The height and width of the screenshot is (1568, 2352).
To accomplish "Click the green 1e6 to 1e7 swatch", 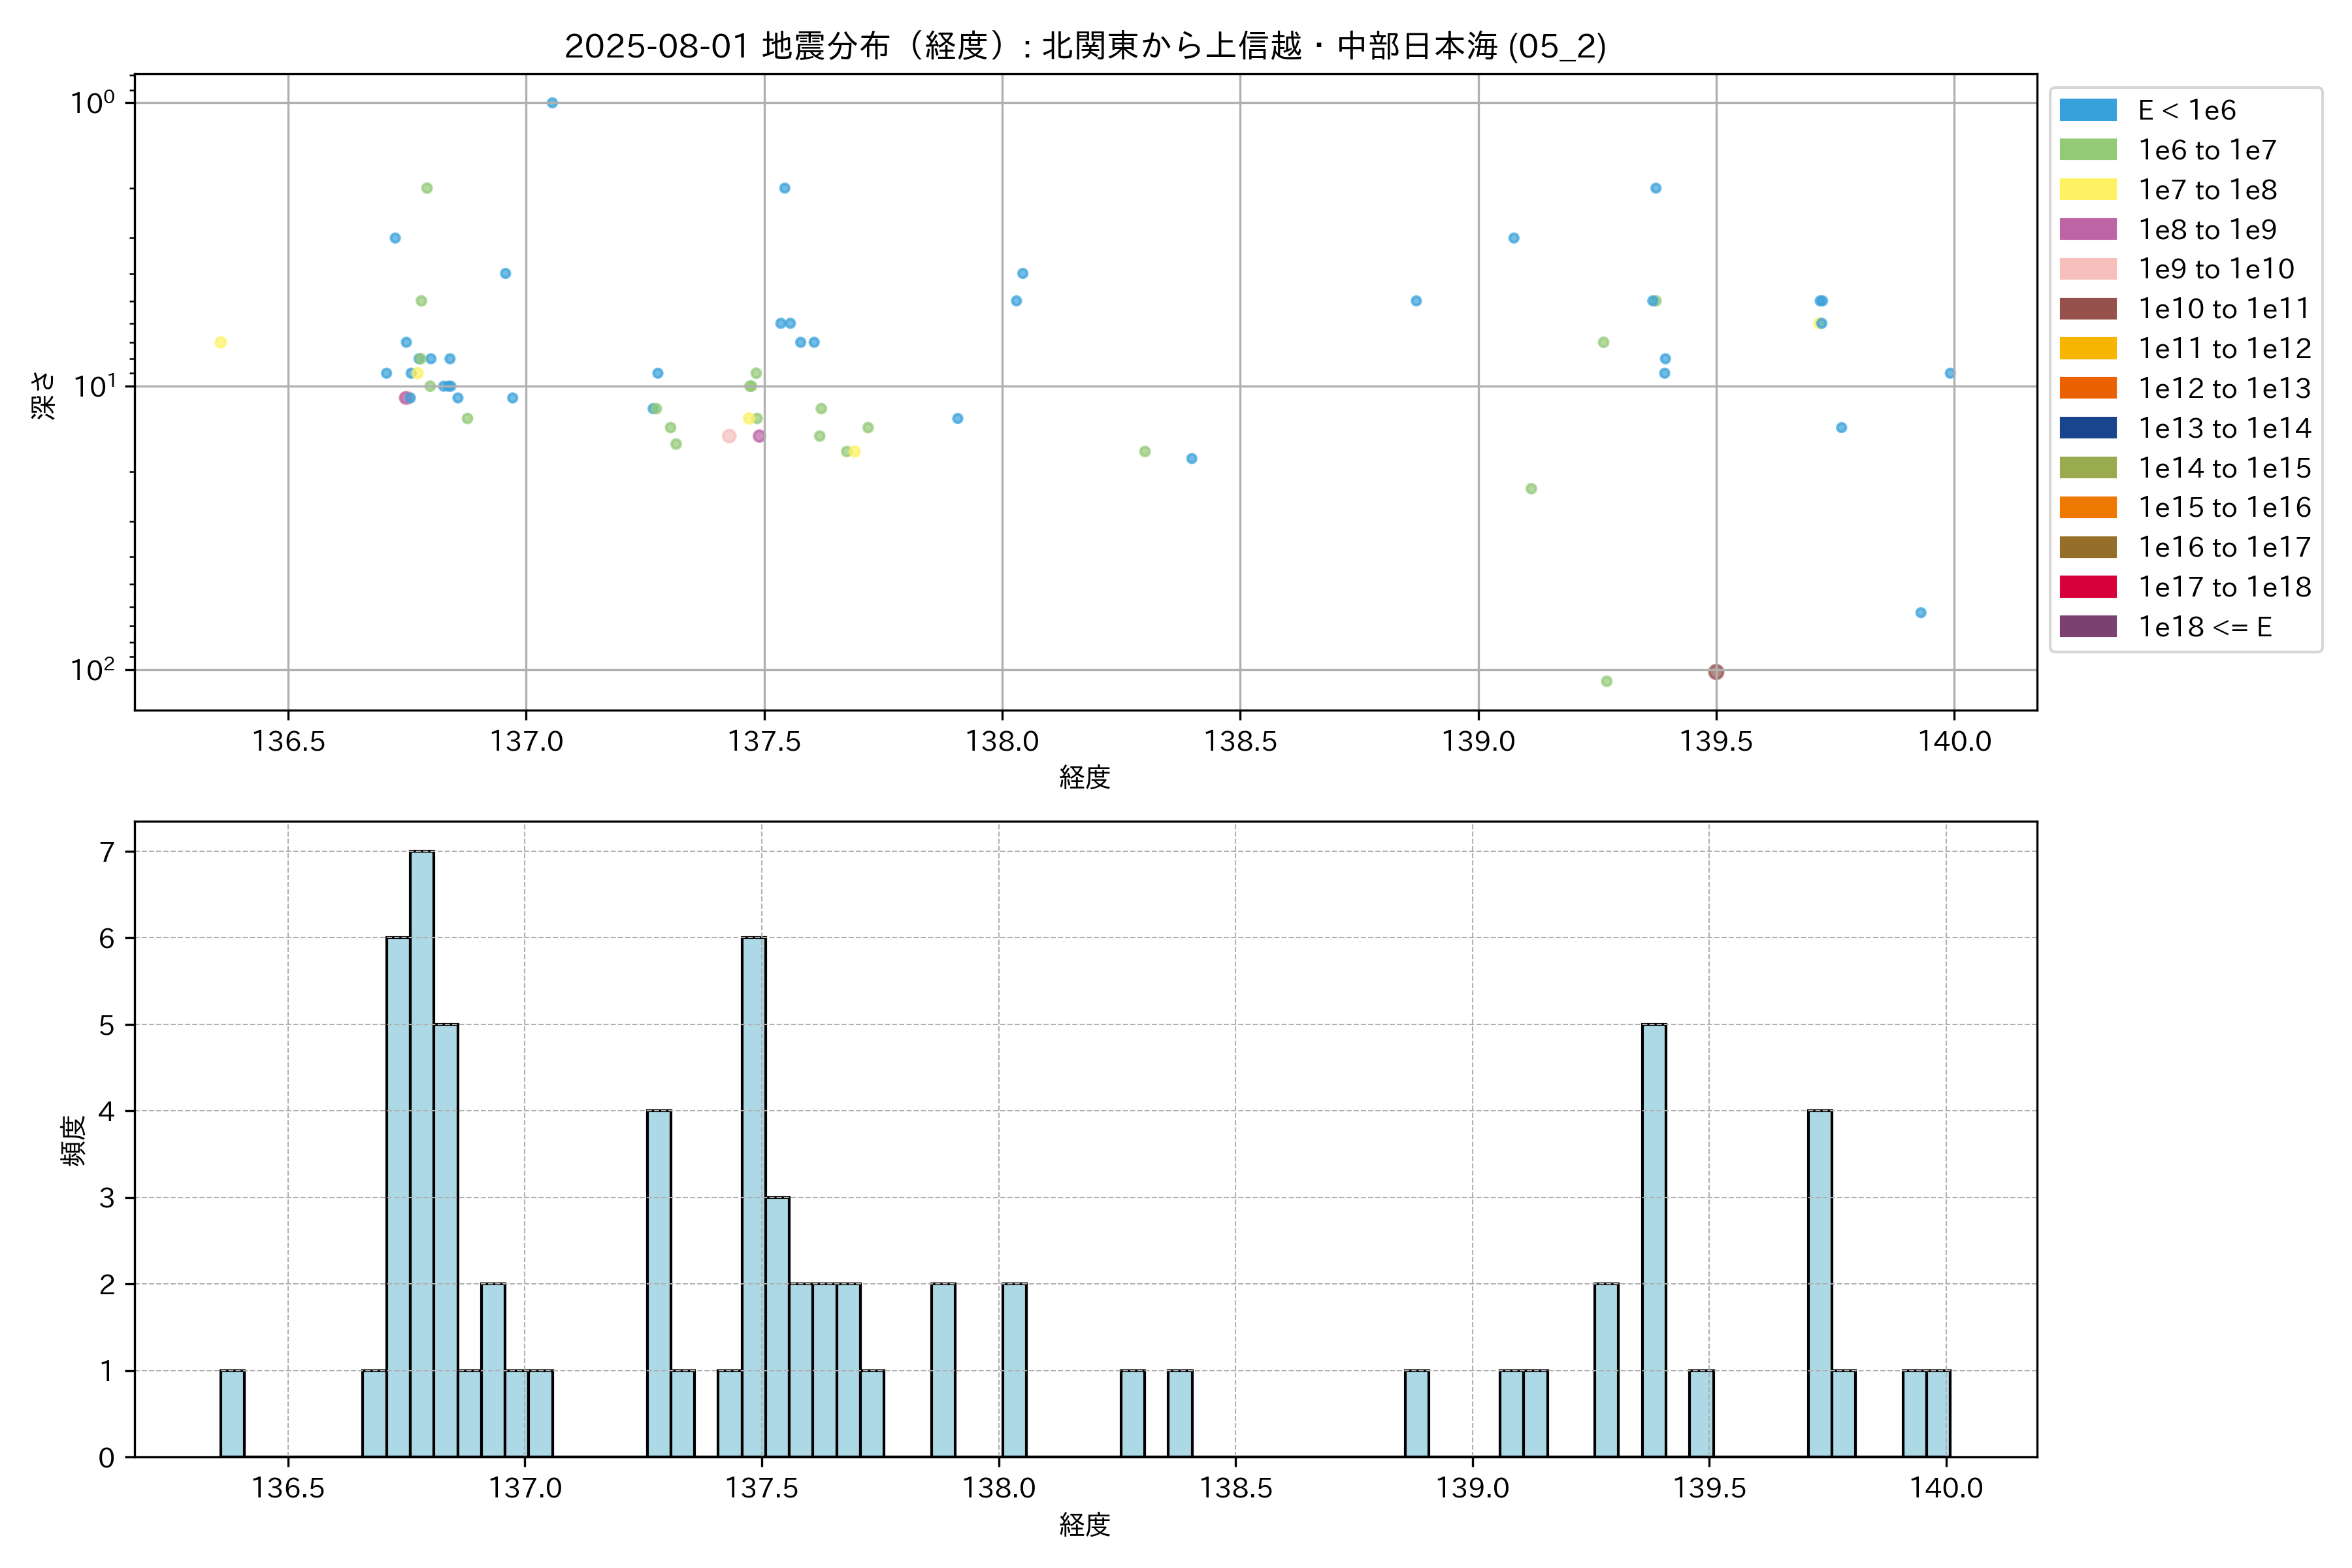I will pos(2087,150).
